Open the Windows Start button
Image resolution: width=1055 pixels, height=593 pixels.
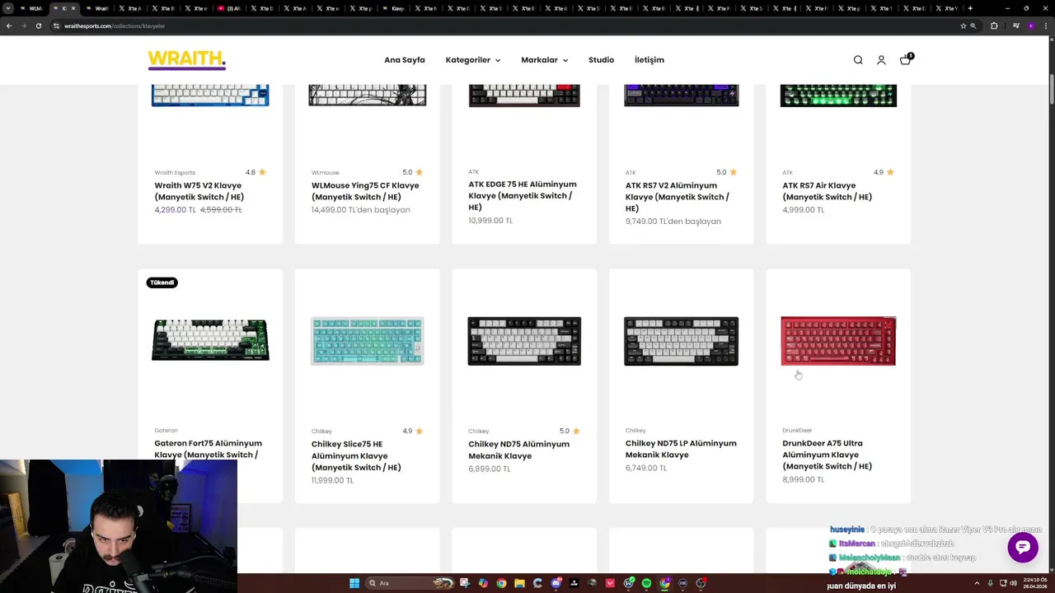tap(354, 583)
